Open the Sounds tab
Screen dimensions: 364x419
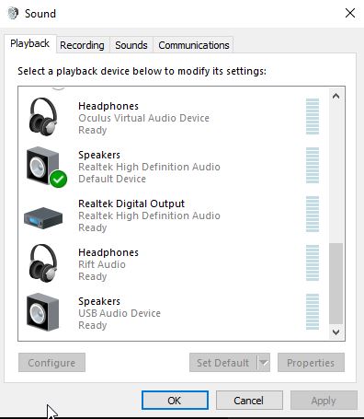coord(131,45)
